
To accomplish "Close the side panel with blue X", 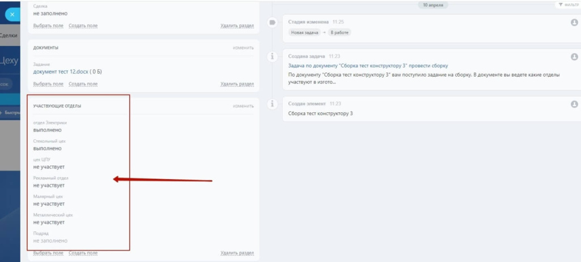I will (x=12, y=14).
